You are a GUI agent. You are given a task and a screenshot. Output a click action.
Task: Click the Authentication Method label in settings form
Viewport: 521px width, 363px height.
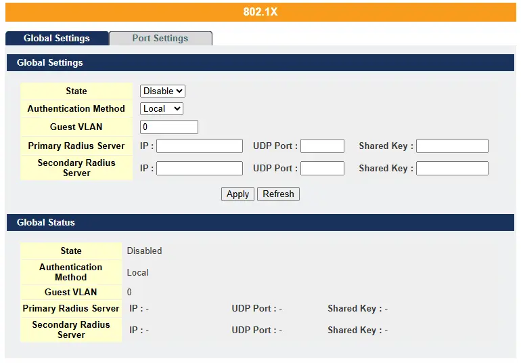click(x=76, y=109)
